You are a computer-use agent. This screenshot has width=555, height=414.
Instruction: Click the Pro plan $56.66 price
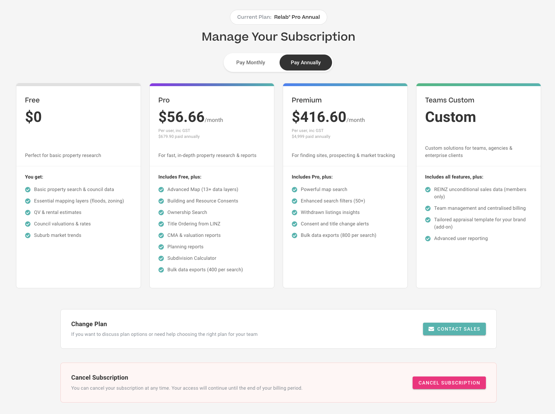point(181,117)
